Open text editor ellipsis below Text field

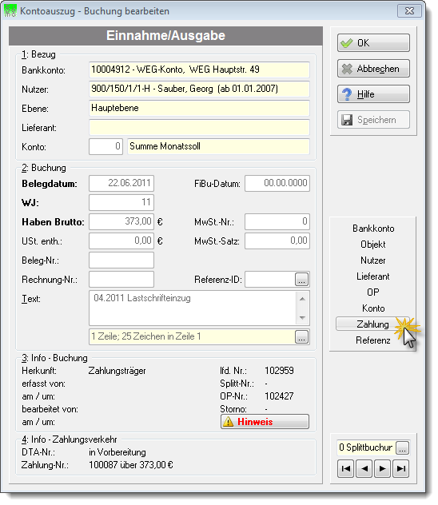pyautogui.click(x=301, y=337)
